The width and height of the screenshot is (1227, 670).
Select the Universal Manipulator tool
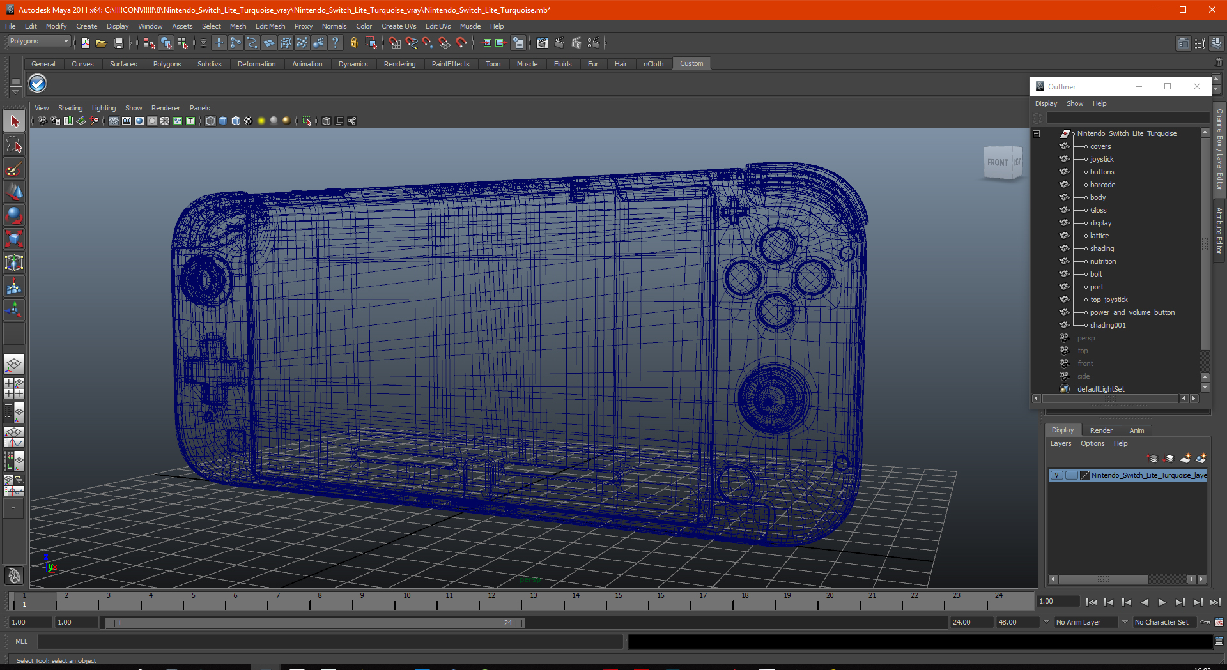pyautogui.click(x=14, y=263)
